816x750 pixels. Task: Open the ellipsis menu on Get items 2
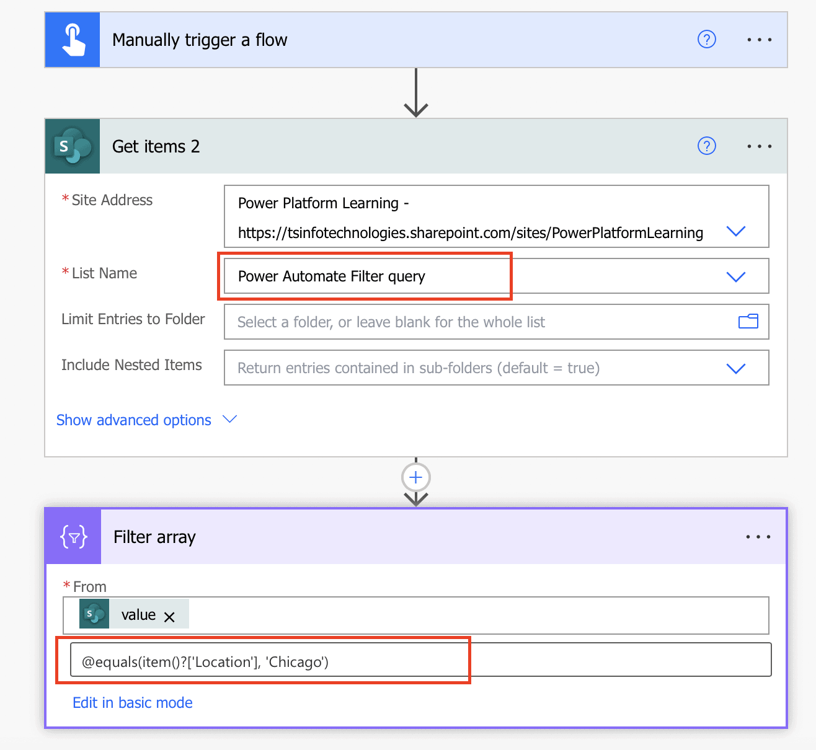(x=759, y=146)
